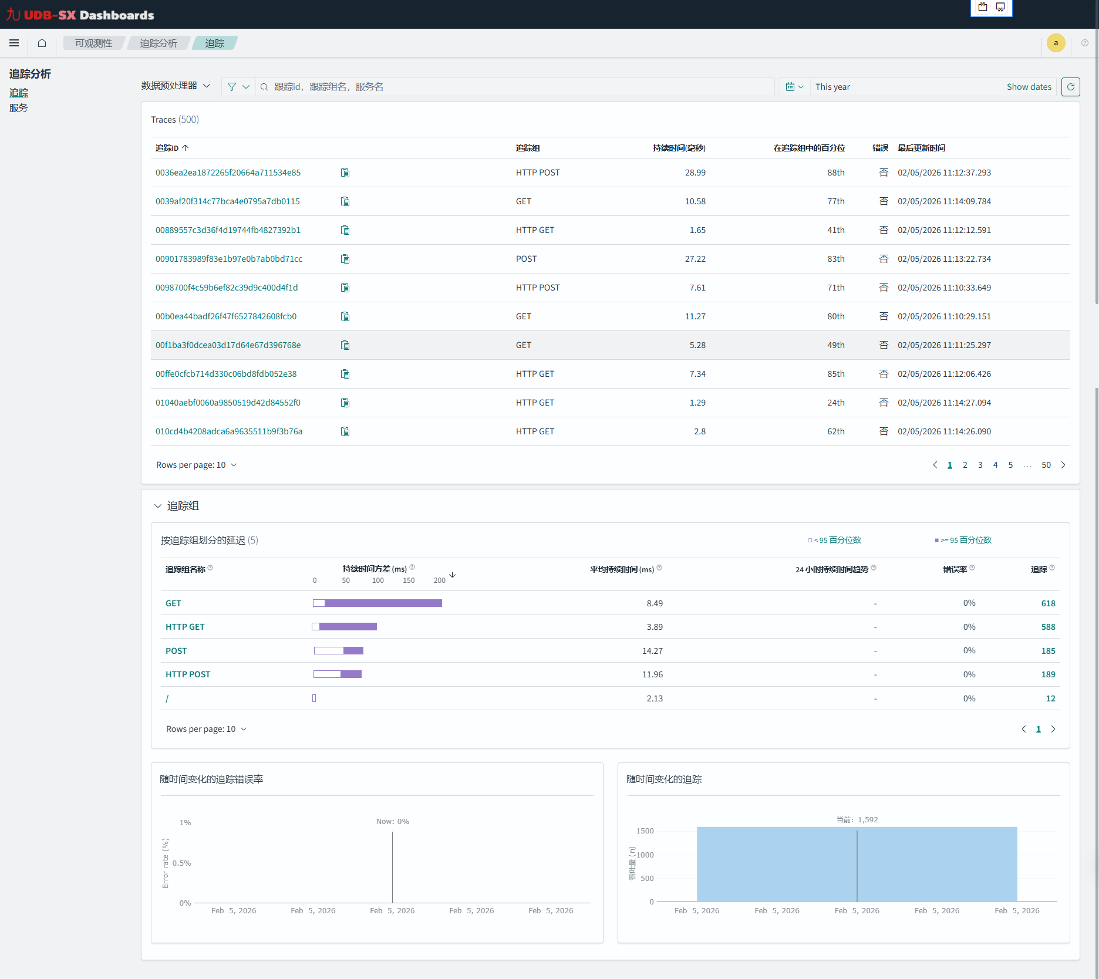The image size is (1099, 979).
Task: Open the HTTP POST trace group link
Action: [188, 674]
